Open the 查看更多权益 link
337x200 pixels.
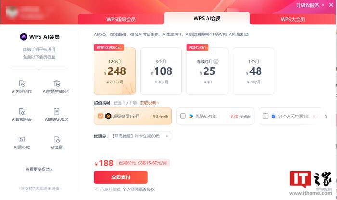(39, 169)
